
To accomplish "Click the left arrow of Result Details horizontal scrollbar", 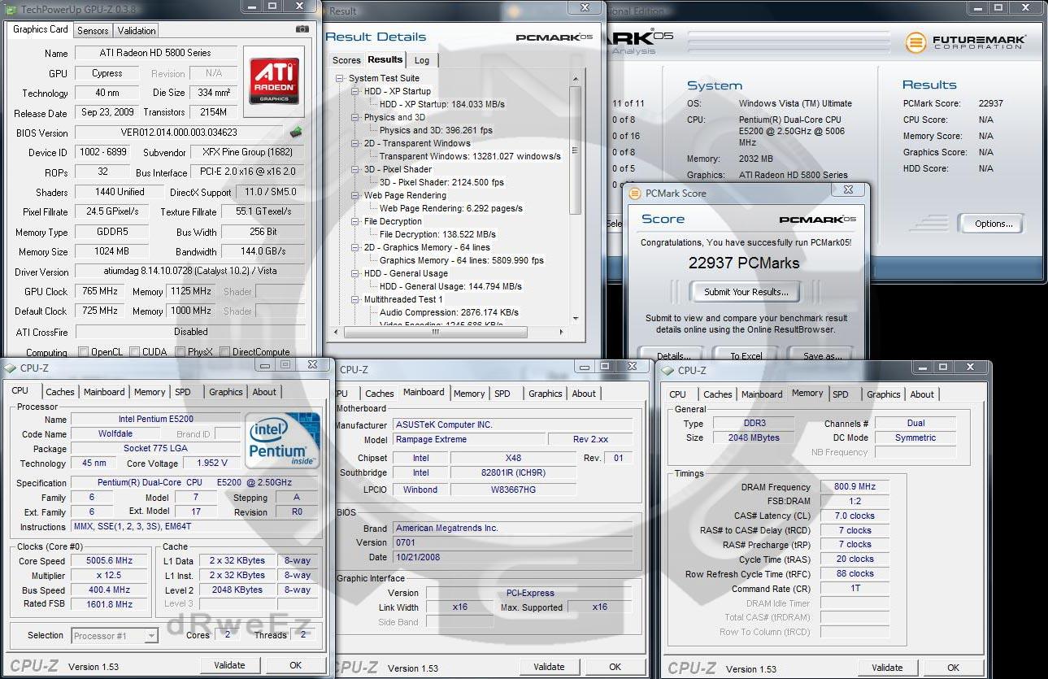I will pyautogui.click(x=336, y=333).
